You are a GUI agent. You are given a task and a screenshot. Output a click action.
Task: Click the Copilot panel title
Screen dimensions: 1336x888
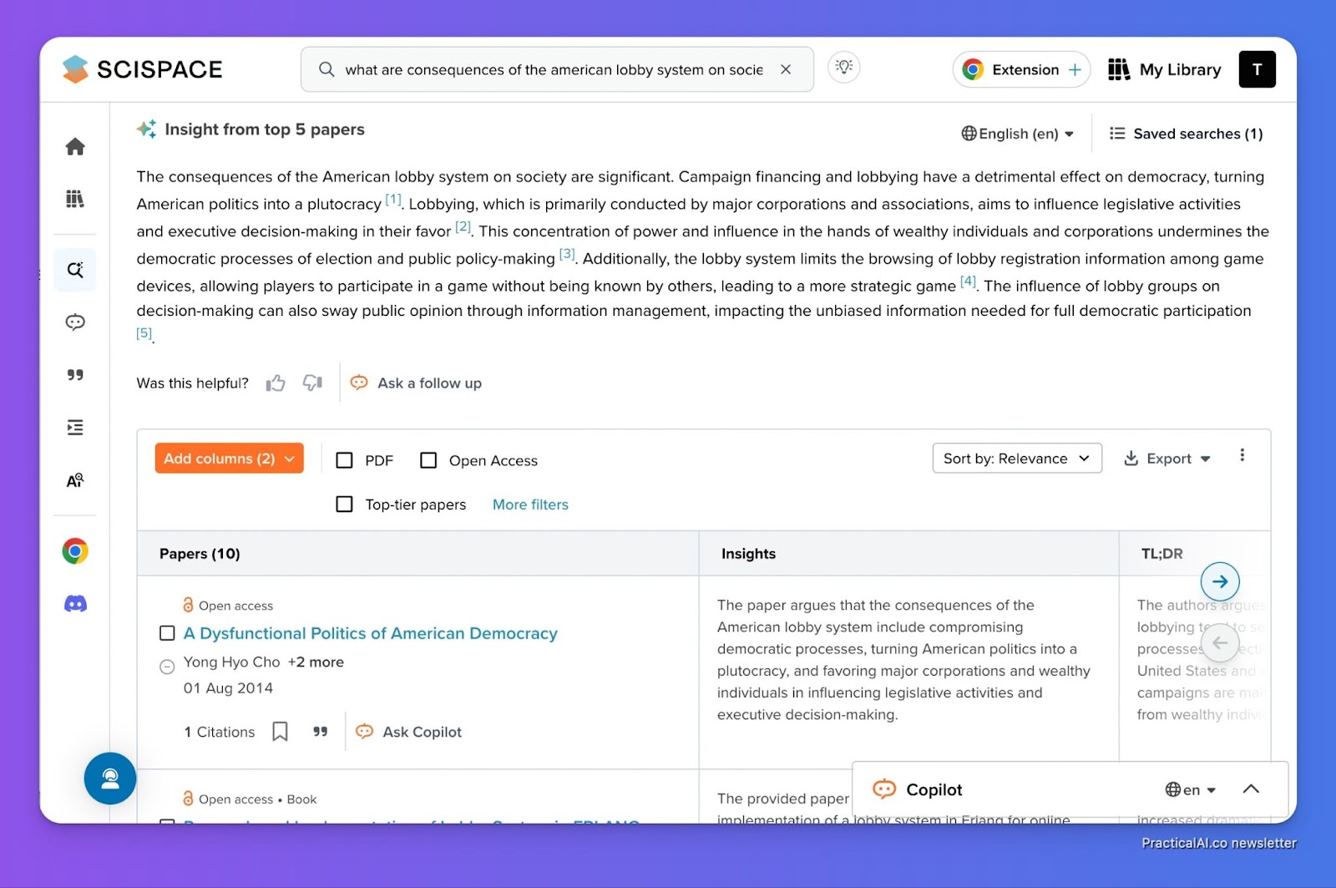click(x=934, y=790)
